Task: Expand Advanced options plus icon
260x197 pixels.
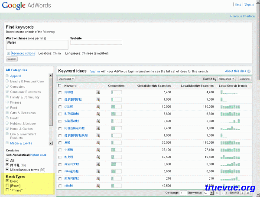Action: click(8, 53)
